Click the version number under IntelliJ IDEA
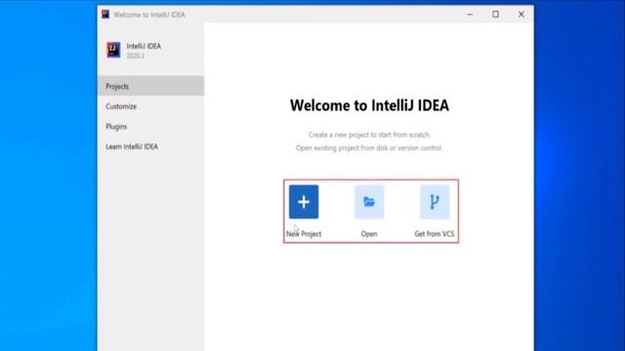Viewport: 625px width, 351px height. point(136,57)
